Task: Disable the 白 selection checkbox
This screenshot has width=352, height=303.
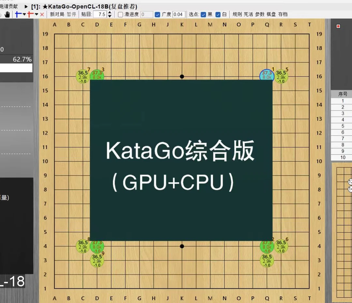Action: coord(218,14)
